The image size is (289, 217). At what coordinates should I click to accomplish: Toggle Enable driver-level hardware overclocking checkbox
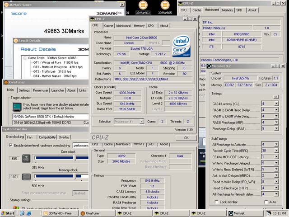point(11,146)
